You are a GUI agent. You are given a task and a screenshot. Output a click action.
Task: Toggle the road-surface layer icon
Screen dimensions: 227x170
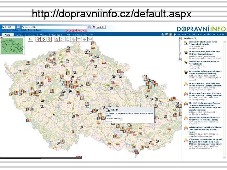pyautogui.click(x=62, y=39)
